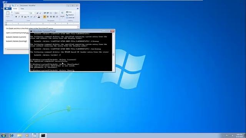Click the taskbar clock
This screenshot has width=246, height=138.
click(x=239, y=136)
